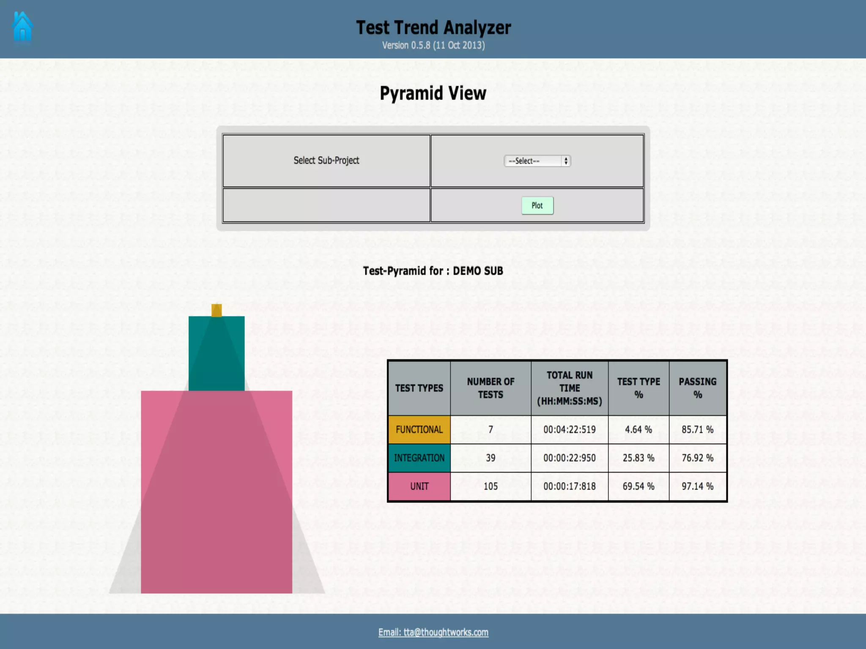Click test type percentage '69.54 %'
The height and width of the screenshot is (649, 866).
[x=639, y=486]
